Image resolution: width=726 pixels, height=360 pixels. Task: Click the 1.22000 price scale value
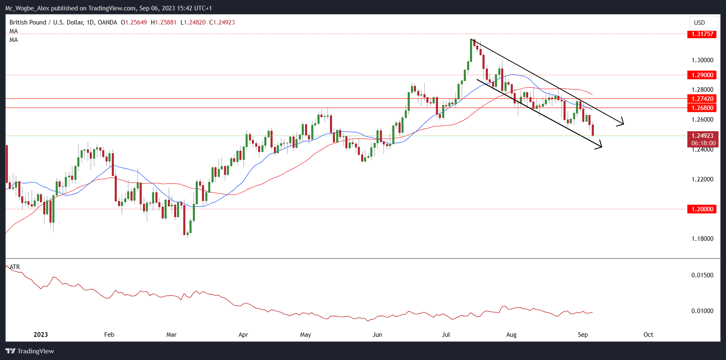tap(702, 179)
